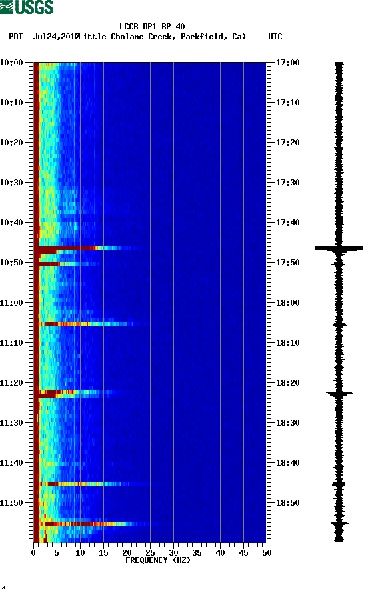
Task: Click the "10:20" PDT time label
Action: (x=11, y=142)
